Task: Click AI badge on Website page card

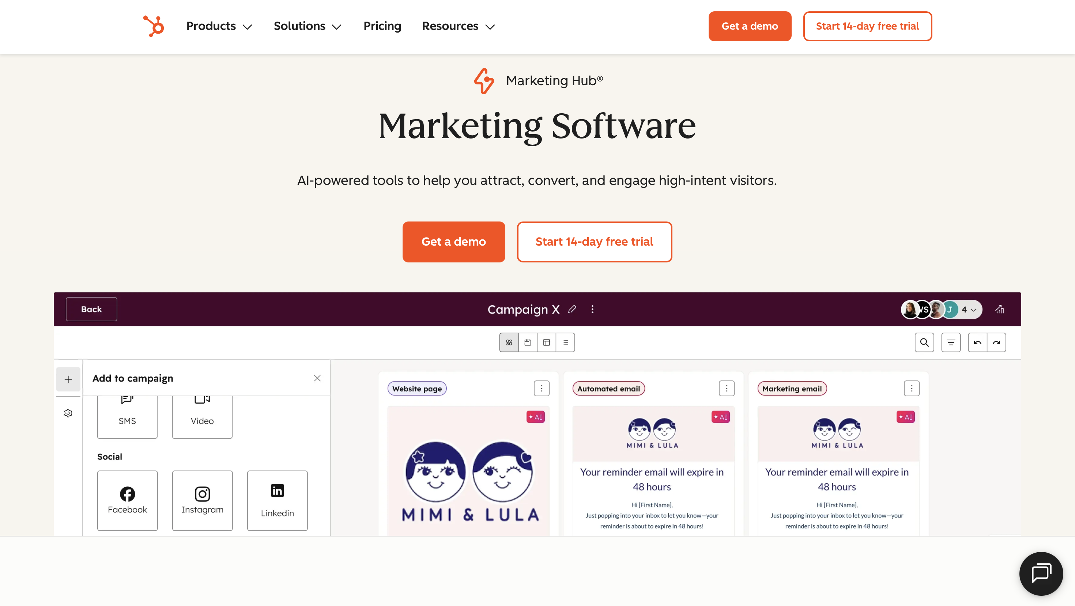Action: click(535, 417)
